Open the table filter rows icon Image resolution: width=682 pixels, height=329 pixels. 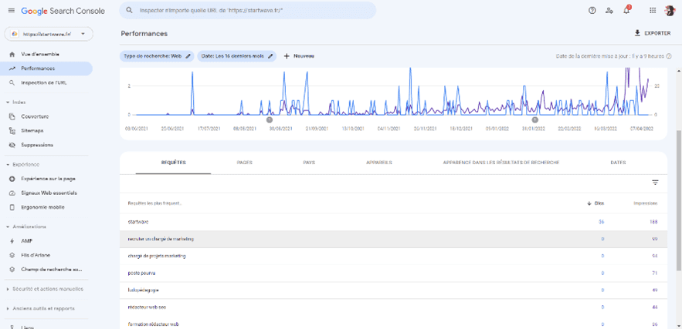click(655, 183)
